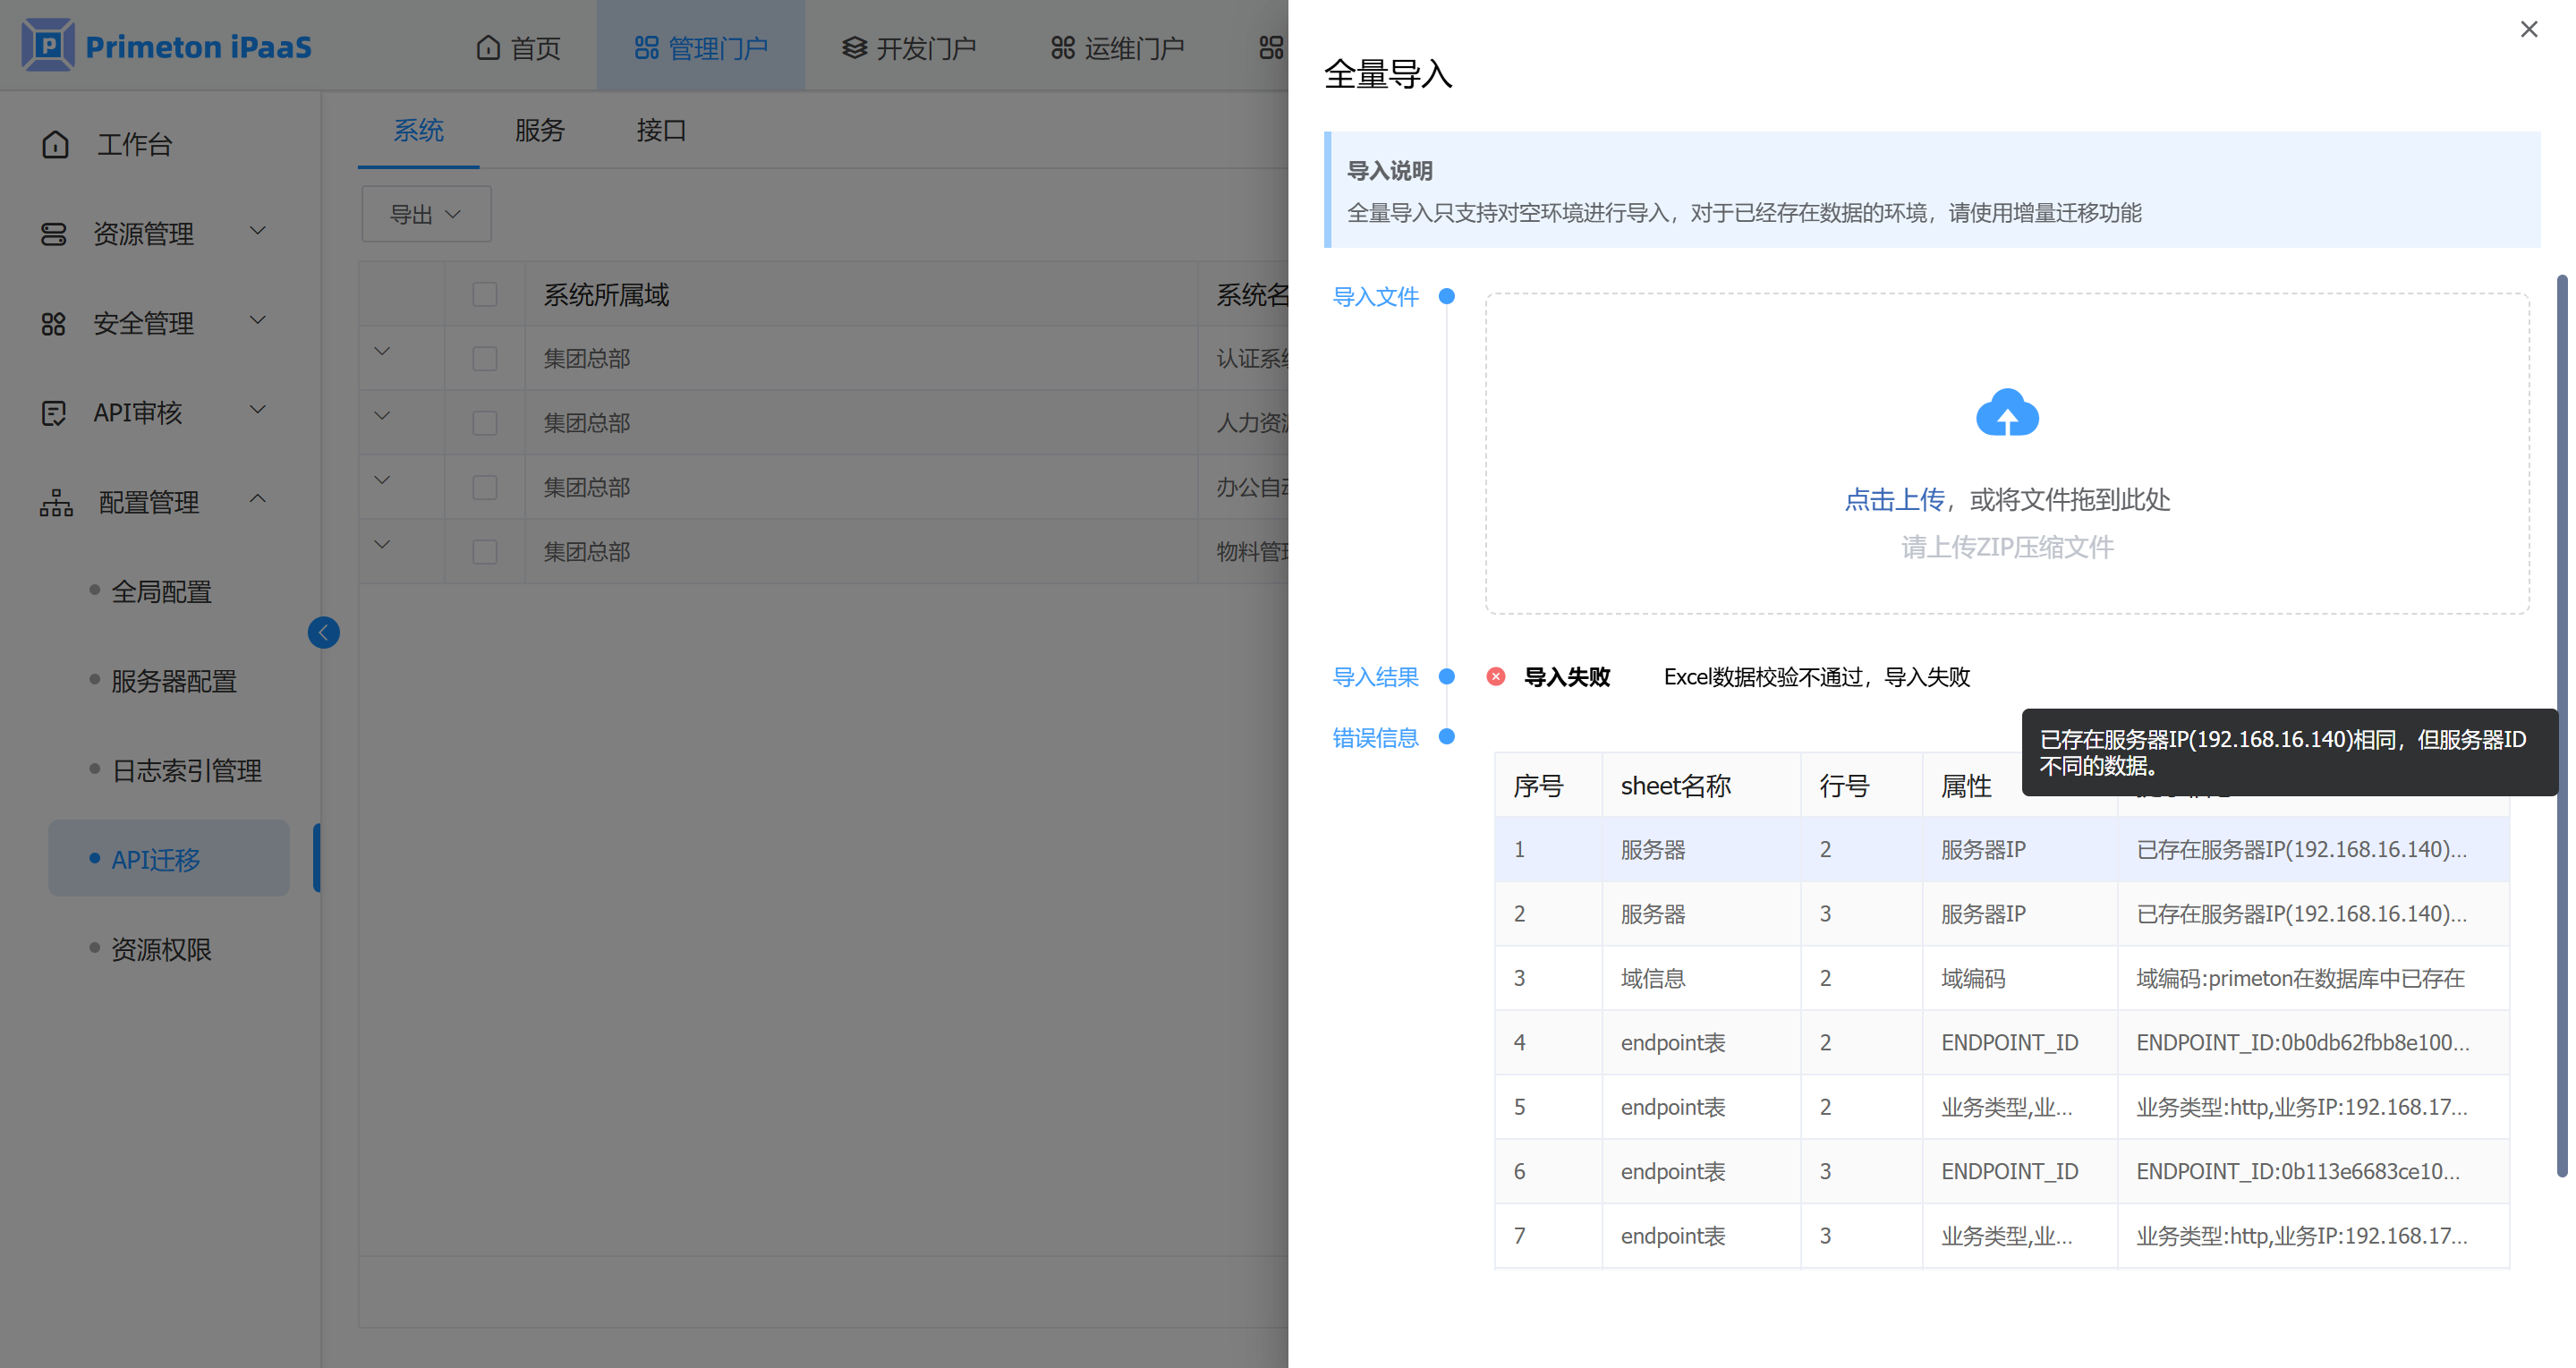Viewport: 2576px width, 1368px height.
Task: Open the 开发门户 top menu
Action: point(908,47)
